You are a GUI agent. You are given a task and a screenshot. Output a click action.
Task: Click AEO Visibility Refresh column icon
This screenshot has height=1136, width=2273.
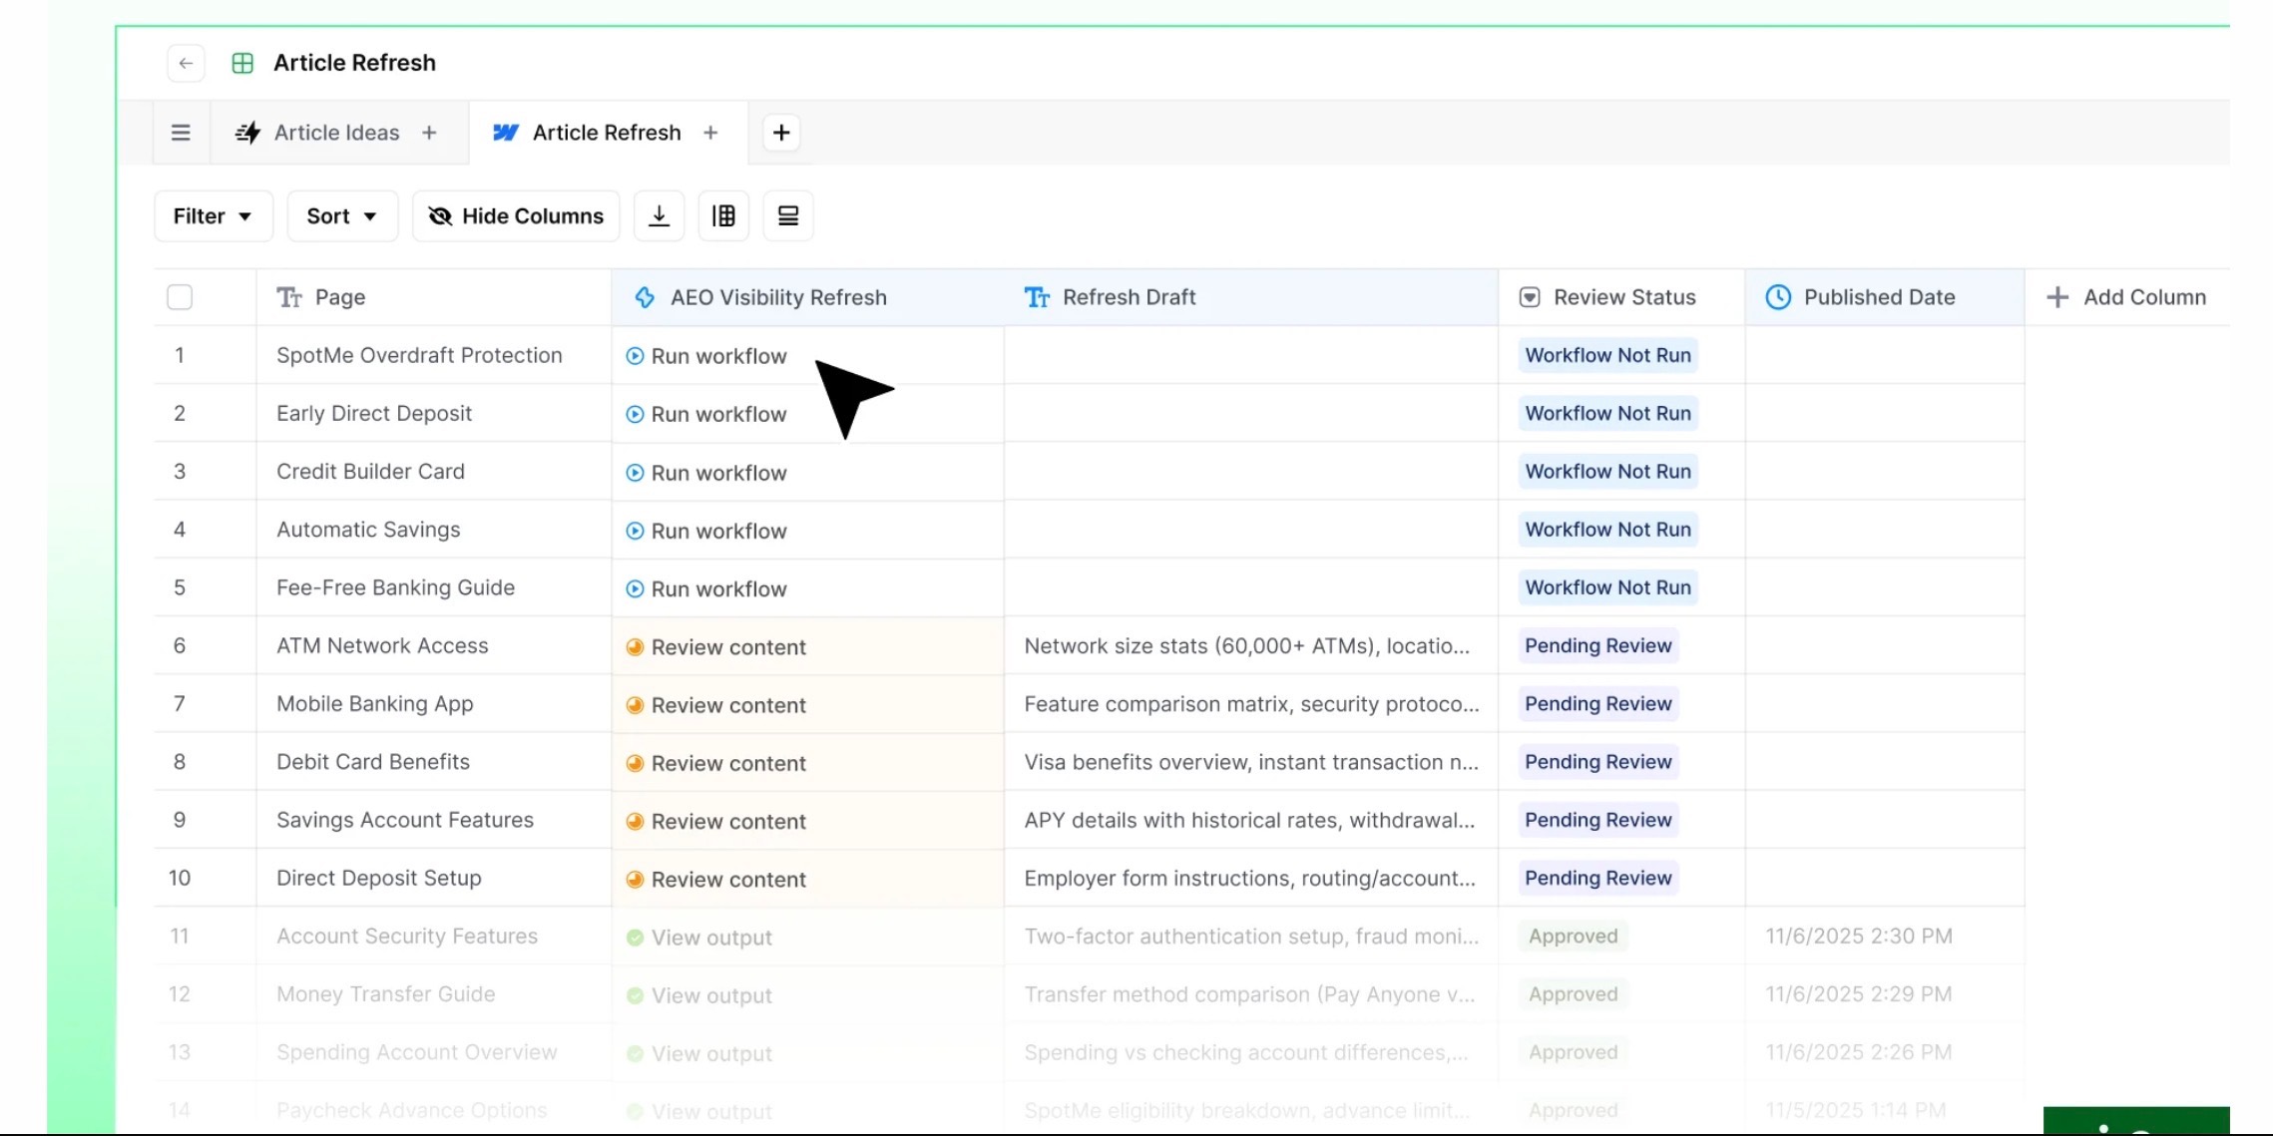pos(645,297)
